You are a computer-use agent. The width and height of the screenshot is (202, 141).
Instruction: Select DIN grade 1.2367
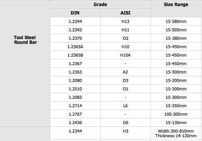pos(75,64)
